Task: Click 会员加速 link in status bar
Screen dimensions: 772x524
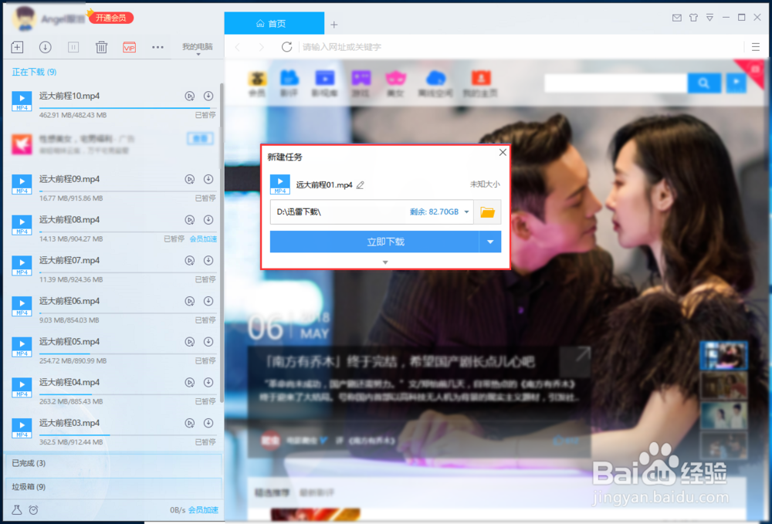Action: pos(203,510)
